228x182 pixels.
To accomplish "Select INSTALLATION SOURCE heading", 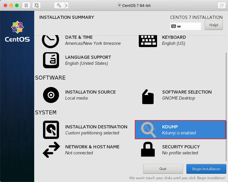I will click(90, 92).
